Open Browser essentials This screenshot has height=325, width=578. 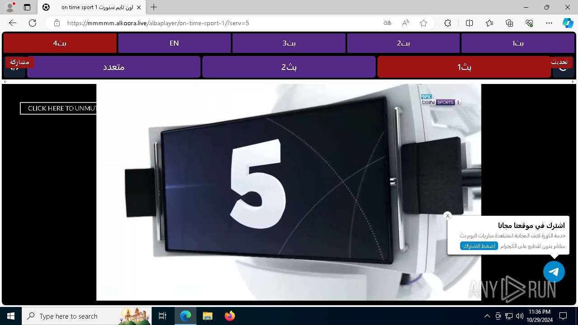pos(529,23)
